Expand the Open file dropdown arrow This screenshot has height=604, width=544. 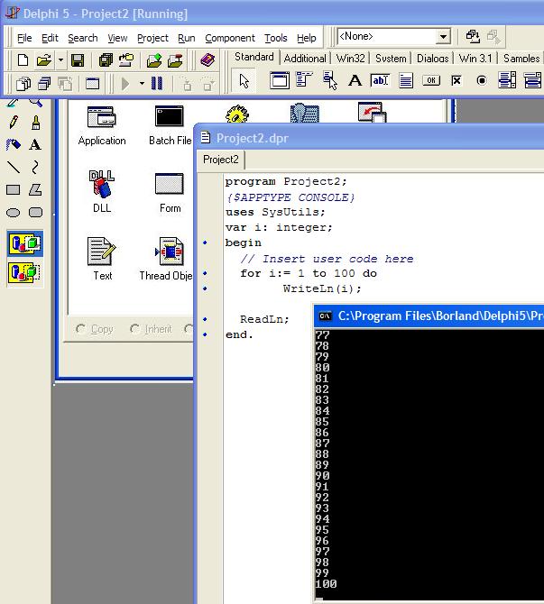click(x=60, y=60)
